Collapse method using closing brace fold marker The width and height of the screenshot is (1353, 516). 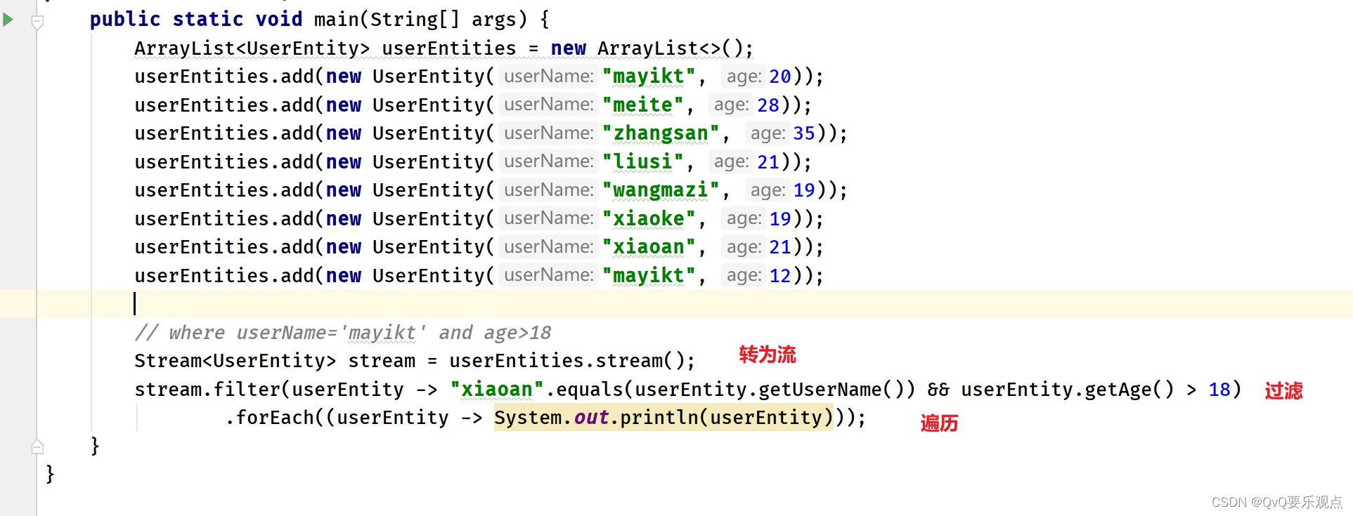pyautogui.click(x=38, y=446)
